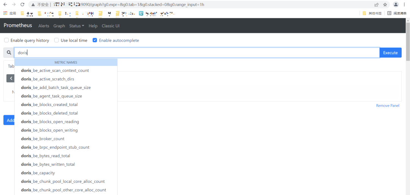This screenshot has width=410, height=195.
Task: Pick doris_be_bytes_read_total suggestion
Action: 66,156
